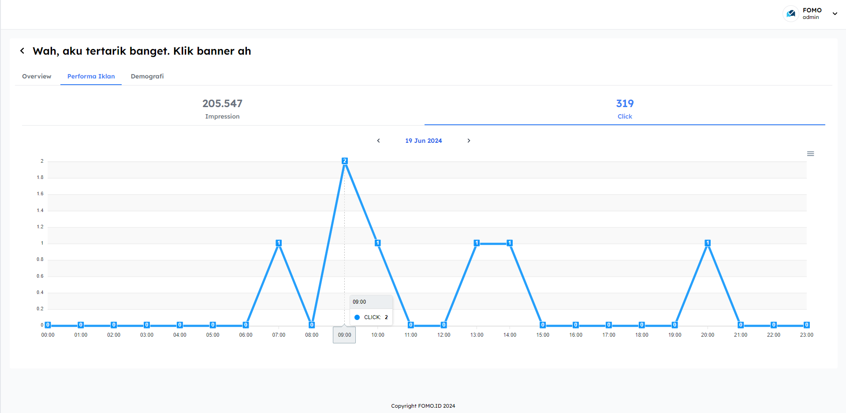Click the 20:00 data point marker
Image resolution: width=846 pixels, height=413 pixels.
pos(708,243)
